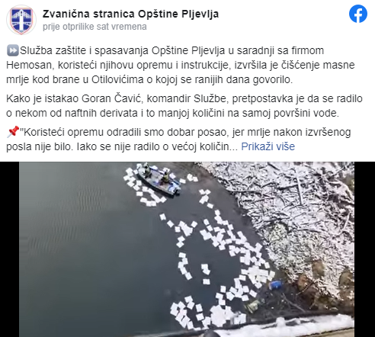This screenshot has width=375, height=337.
Task: Open the post timestamp 'prije otprilike sat vremena'
Action: point(95,27)
